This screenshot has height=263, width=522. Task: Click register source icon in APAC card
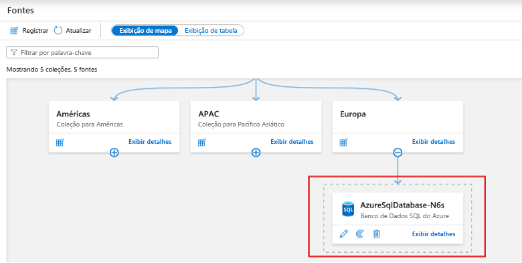coord(201,143)
